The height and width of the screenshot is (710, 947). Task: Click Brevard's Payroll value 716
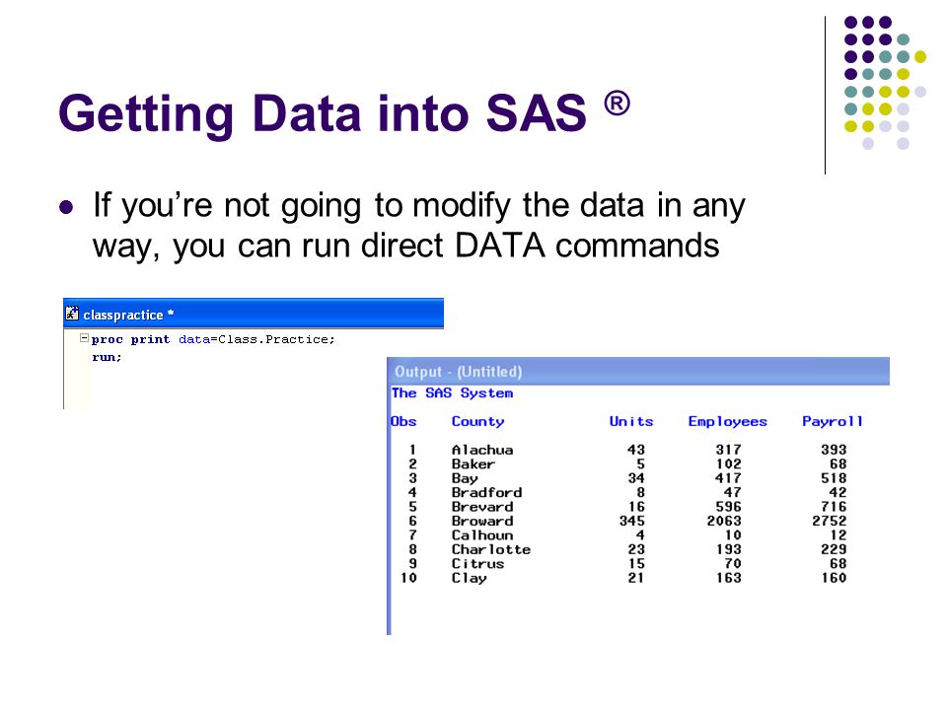point(834,507)
